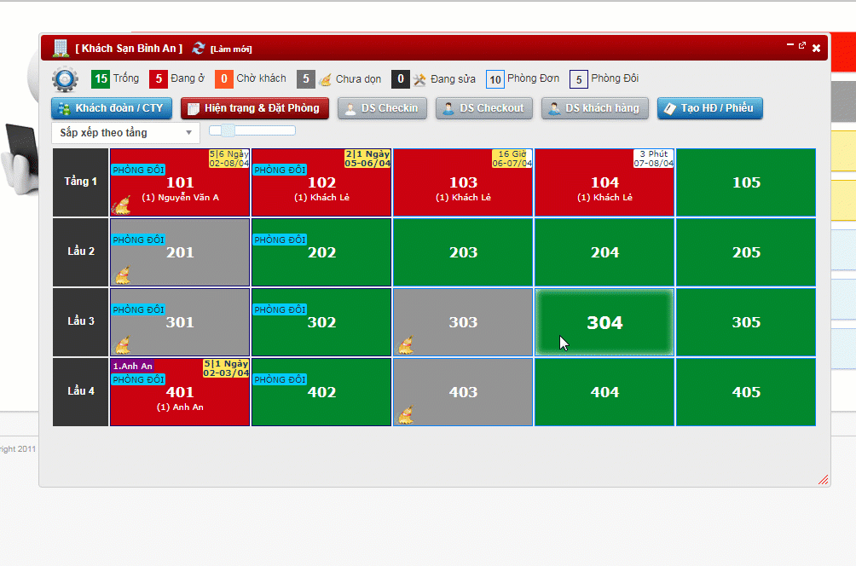Open the 'DS Checkout' tab

[x=483, y=108]
